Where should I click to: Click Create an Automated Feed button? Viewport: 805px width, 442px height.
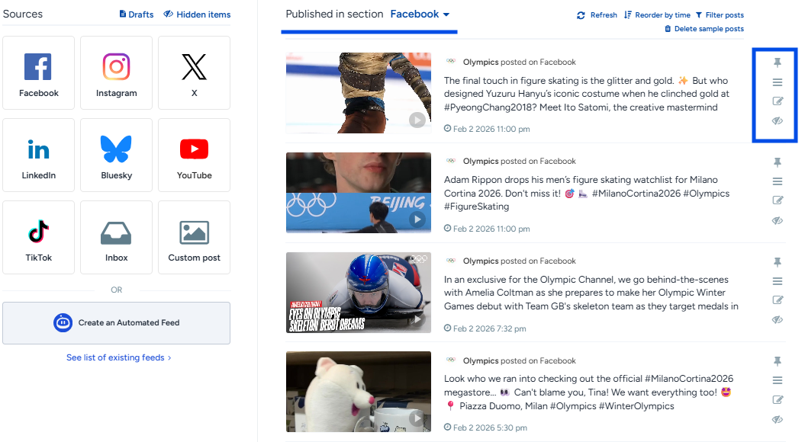tap(117, 323)
